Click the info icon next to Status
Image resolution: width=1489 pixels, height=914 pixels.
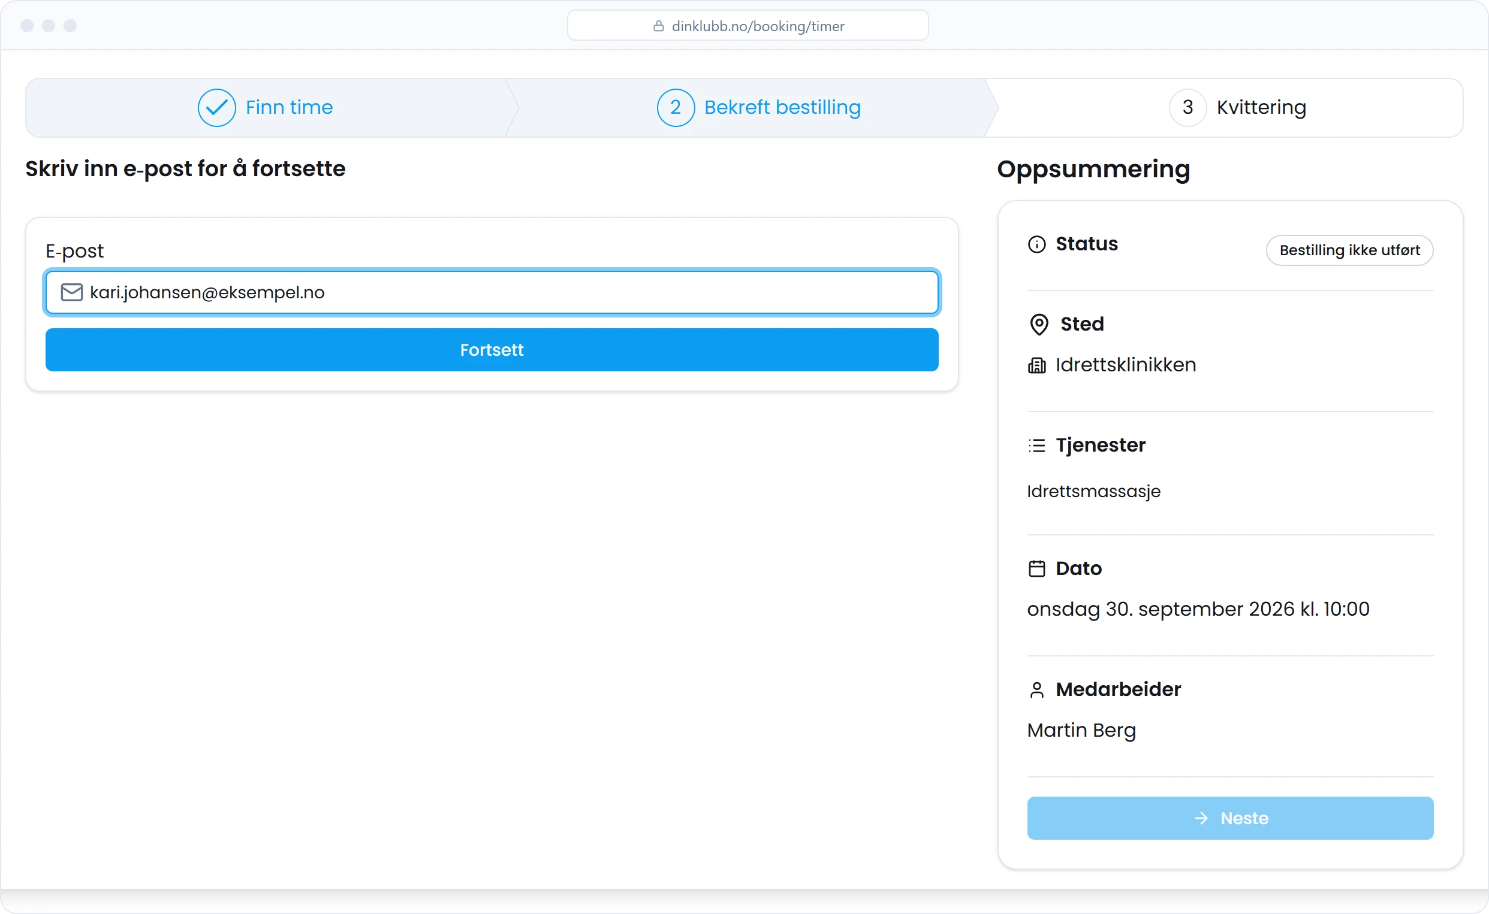pyautogui.click(x=1036, y=244)
